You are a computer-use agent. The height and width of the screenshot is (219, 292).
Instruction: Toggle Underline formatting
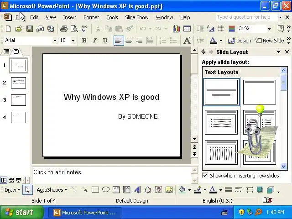tap(105, 41)
